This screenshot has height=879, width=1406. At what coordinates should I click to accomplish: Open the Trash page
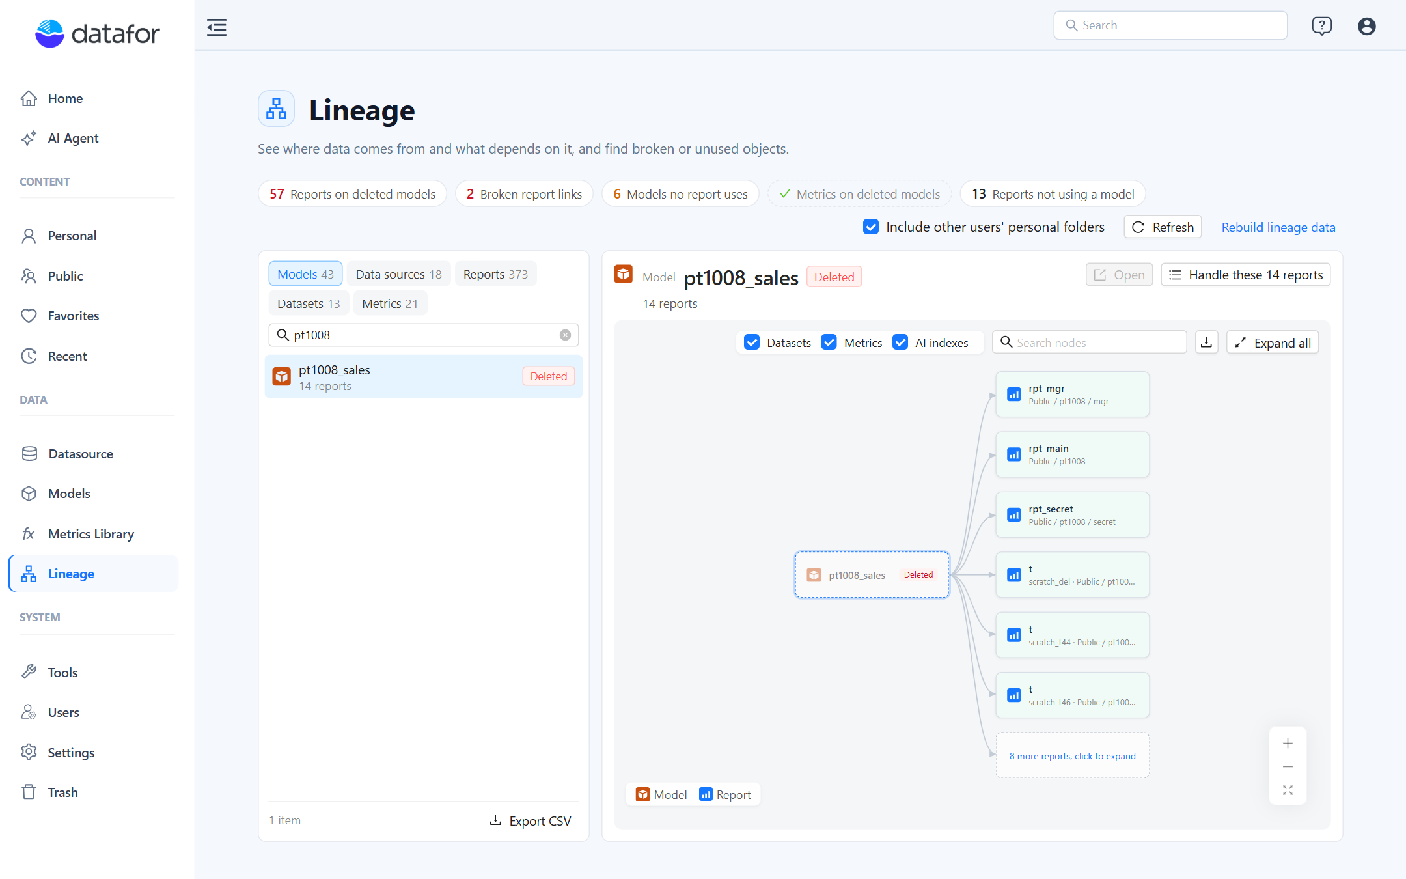coord(93,792)
